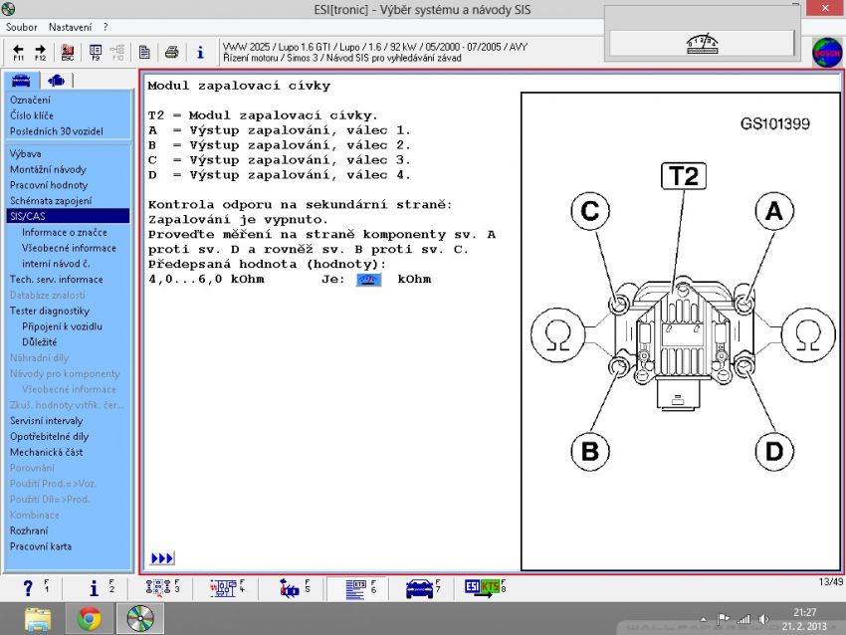Viewport: 846px width, 635px height.
Task: Click the vehicle line "Lupo 1.6 GTI"
Action: point(306,47)
